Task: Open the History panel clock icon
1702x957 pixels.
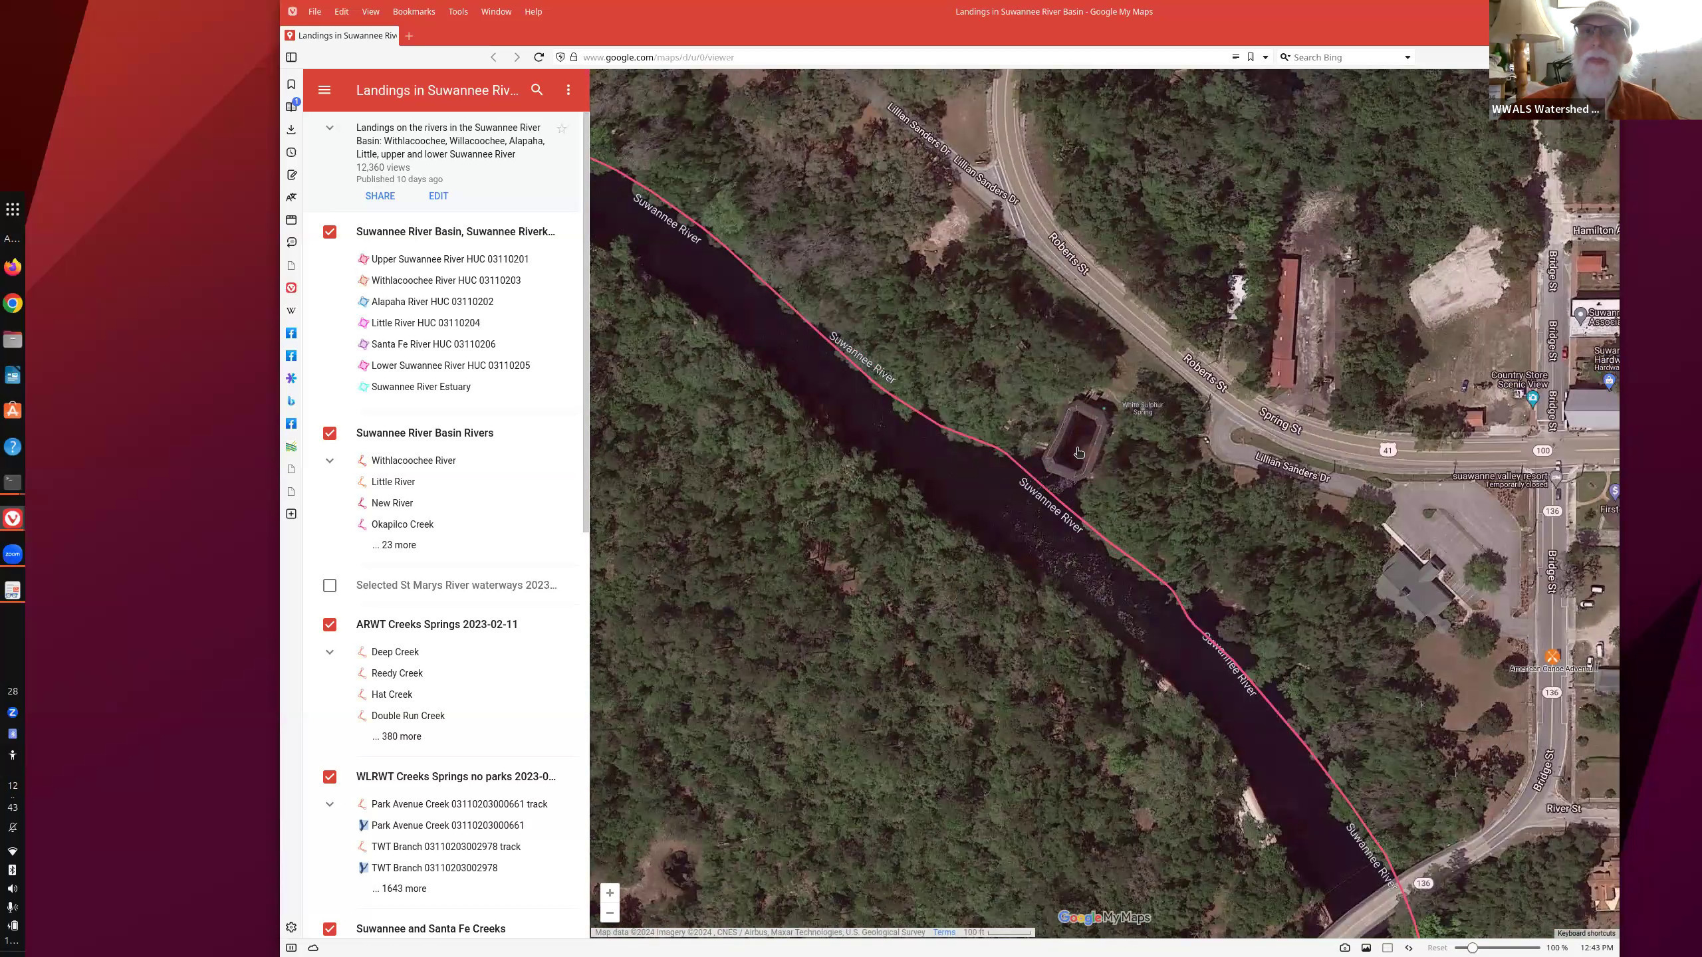Action: coord(291,152)
